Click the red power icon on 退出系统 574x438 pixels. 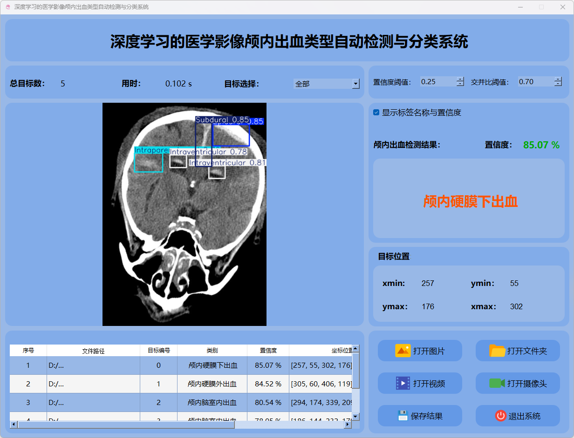point(500,416)
